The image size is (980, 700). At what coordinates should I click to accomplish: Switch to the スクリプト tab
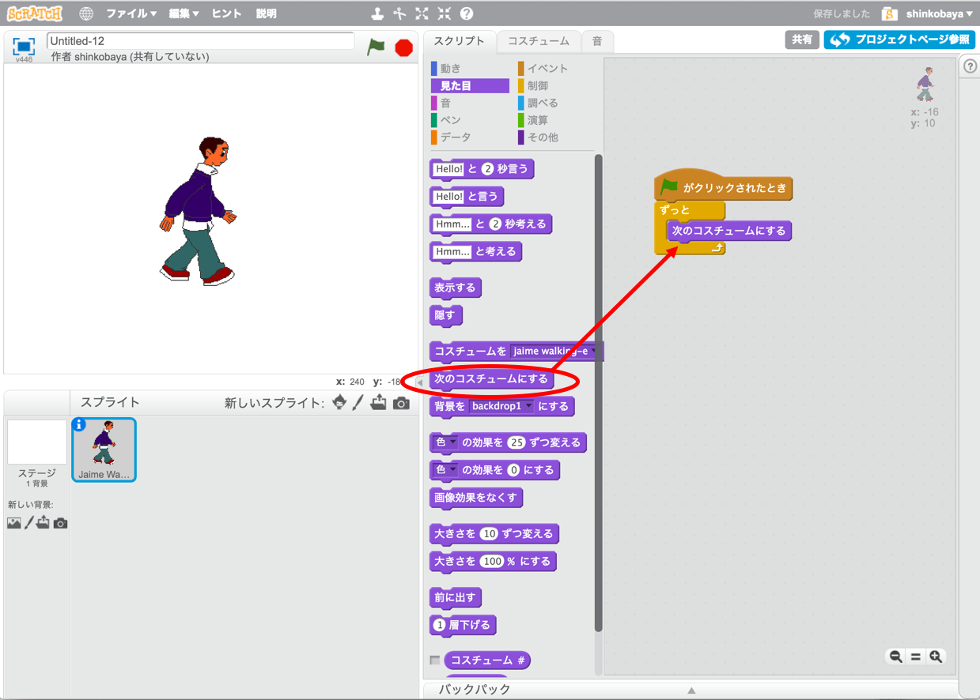459,41
